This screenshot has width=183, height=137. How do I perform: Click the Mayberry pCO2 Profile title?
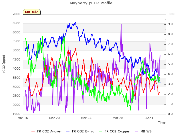pos(91,3)
